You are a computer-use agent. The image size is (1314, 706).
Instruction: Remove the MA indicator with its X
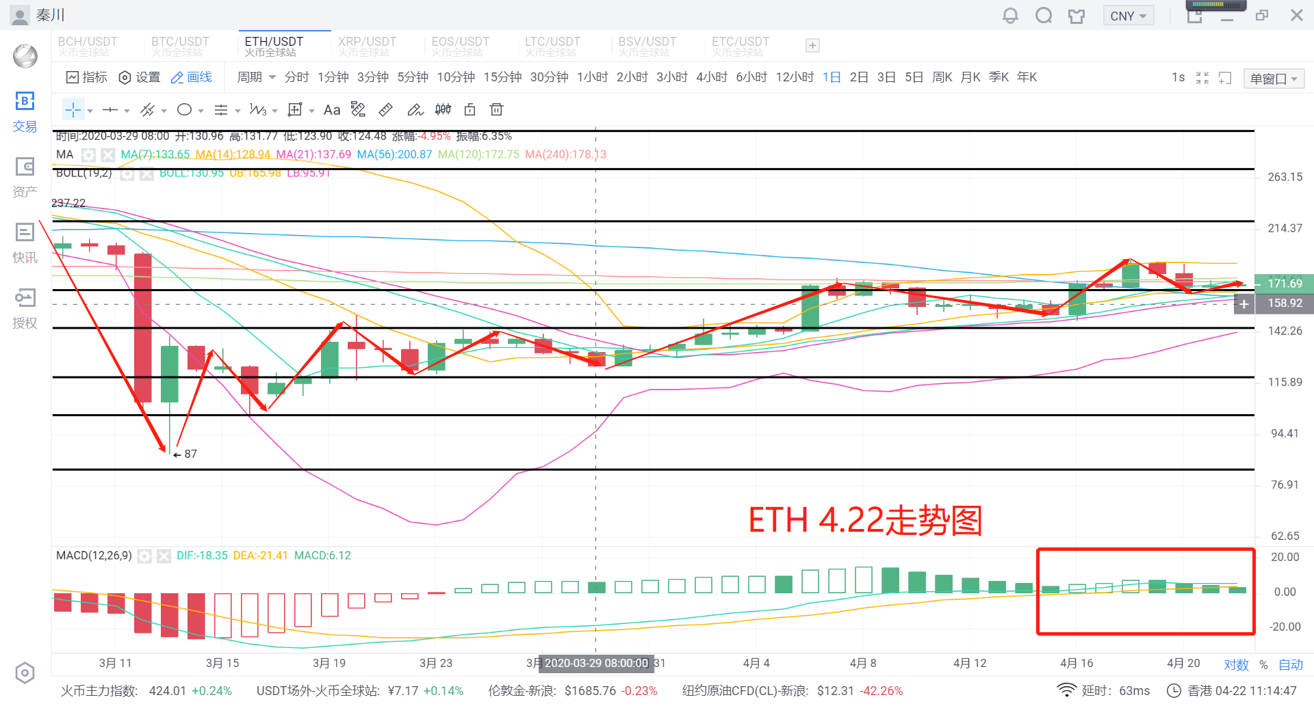pyautogui.click(x=107, y=155)
